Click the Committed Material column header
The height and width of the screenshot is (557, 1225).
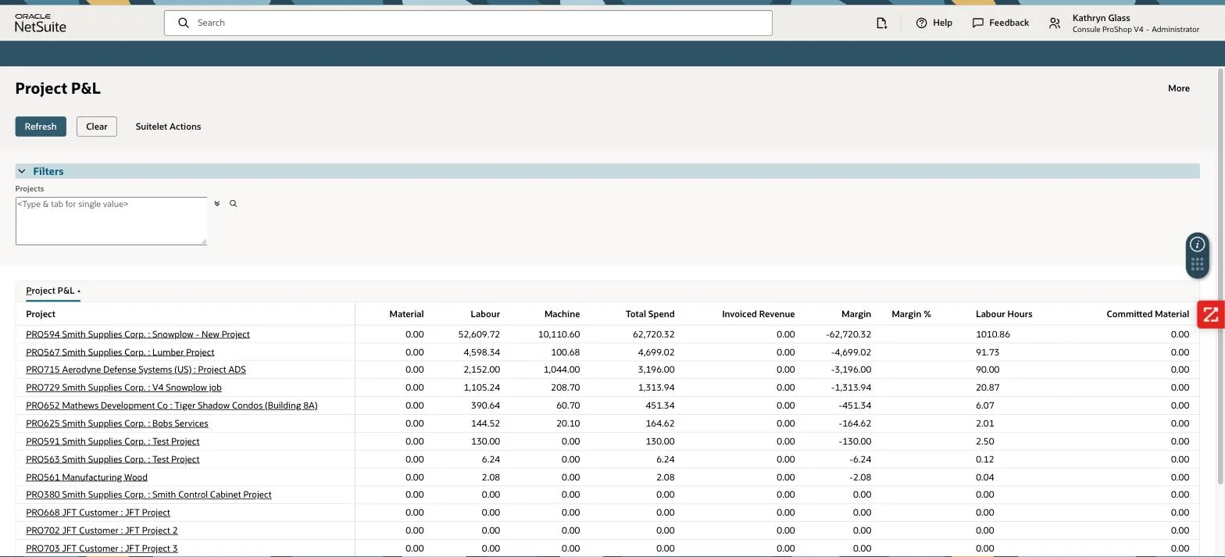pos(1148,314)
